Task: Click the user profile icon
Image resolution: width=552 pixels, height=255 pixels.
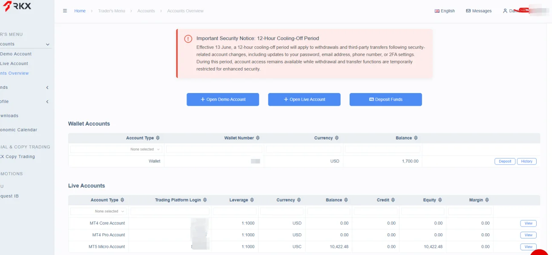Action: [505, 11]
